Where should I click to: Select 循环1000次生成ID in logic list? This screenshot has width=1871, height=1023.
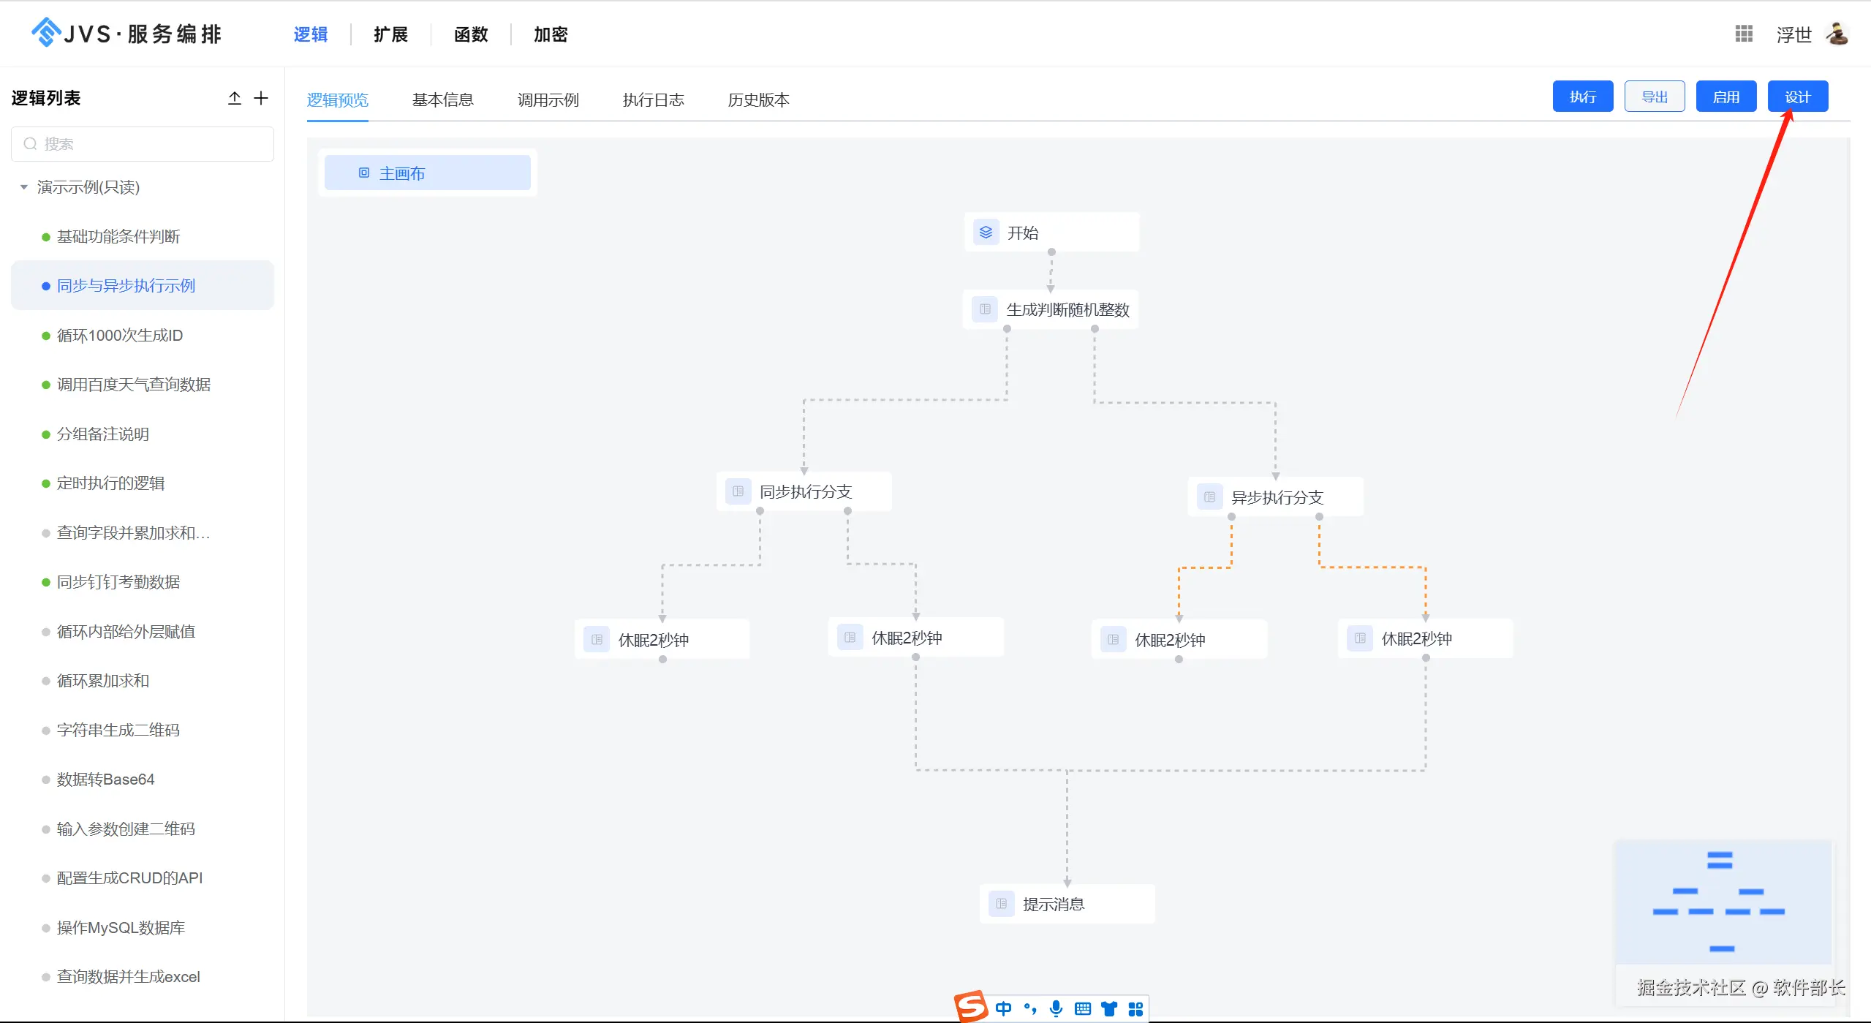coord(120,336)
